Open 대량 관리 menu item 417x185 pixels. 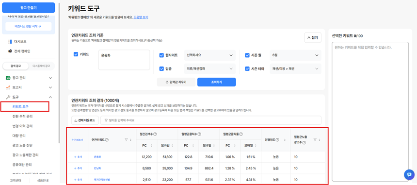point(18,136)
